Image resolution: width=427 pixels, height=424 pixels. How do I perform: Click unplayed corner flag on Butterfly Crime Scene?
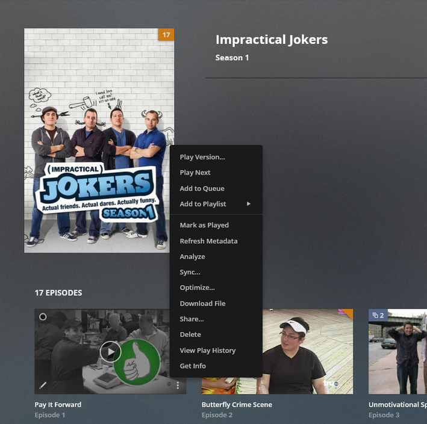pyautogui.click(x=348, y=313)
